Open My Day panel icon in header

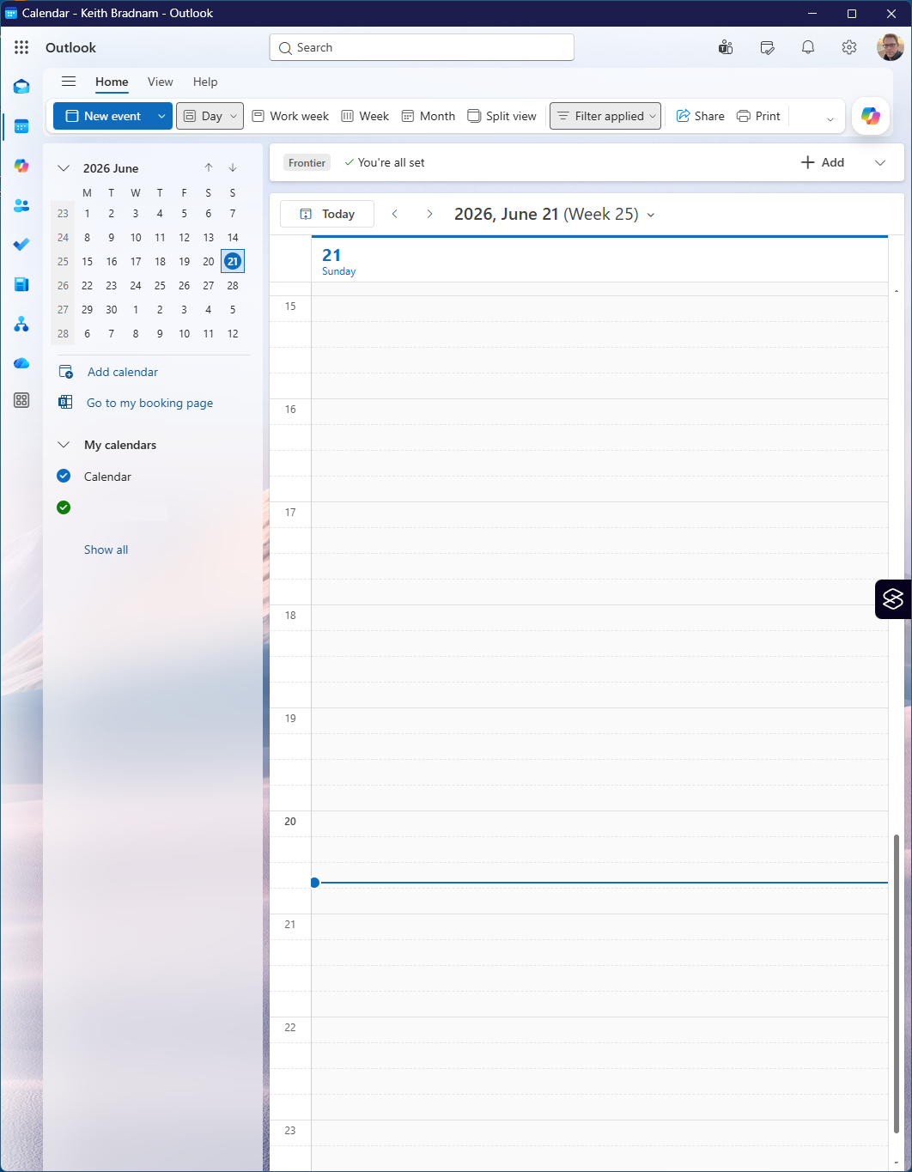768,47
